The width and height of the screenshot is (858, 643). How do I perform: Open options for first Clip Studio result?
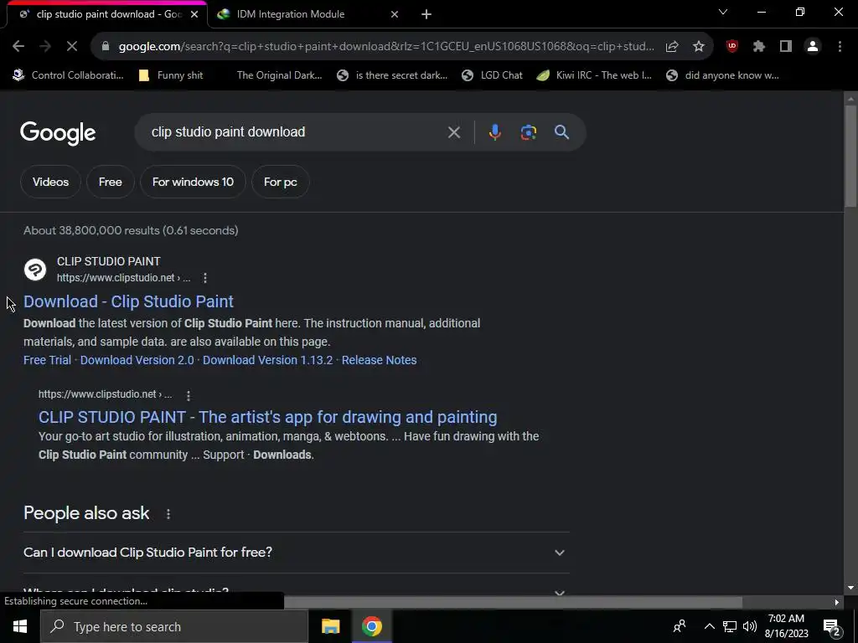205,278
